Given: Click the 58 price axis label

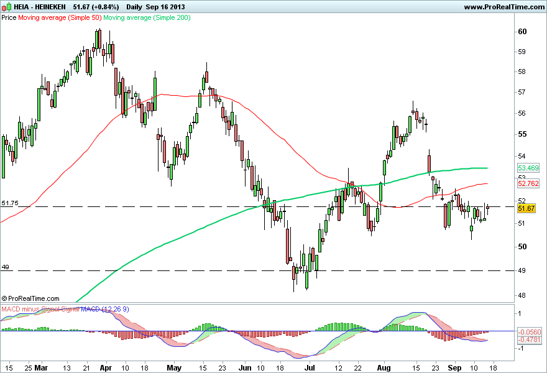Looking at the screenshot, I should (x=522, y=72).
